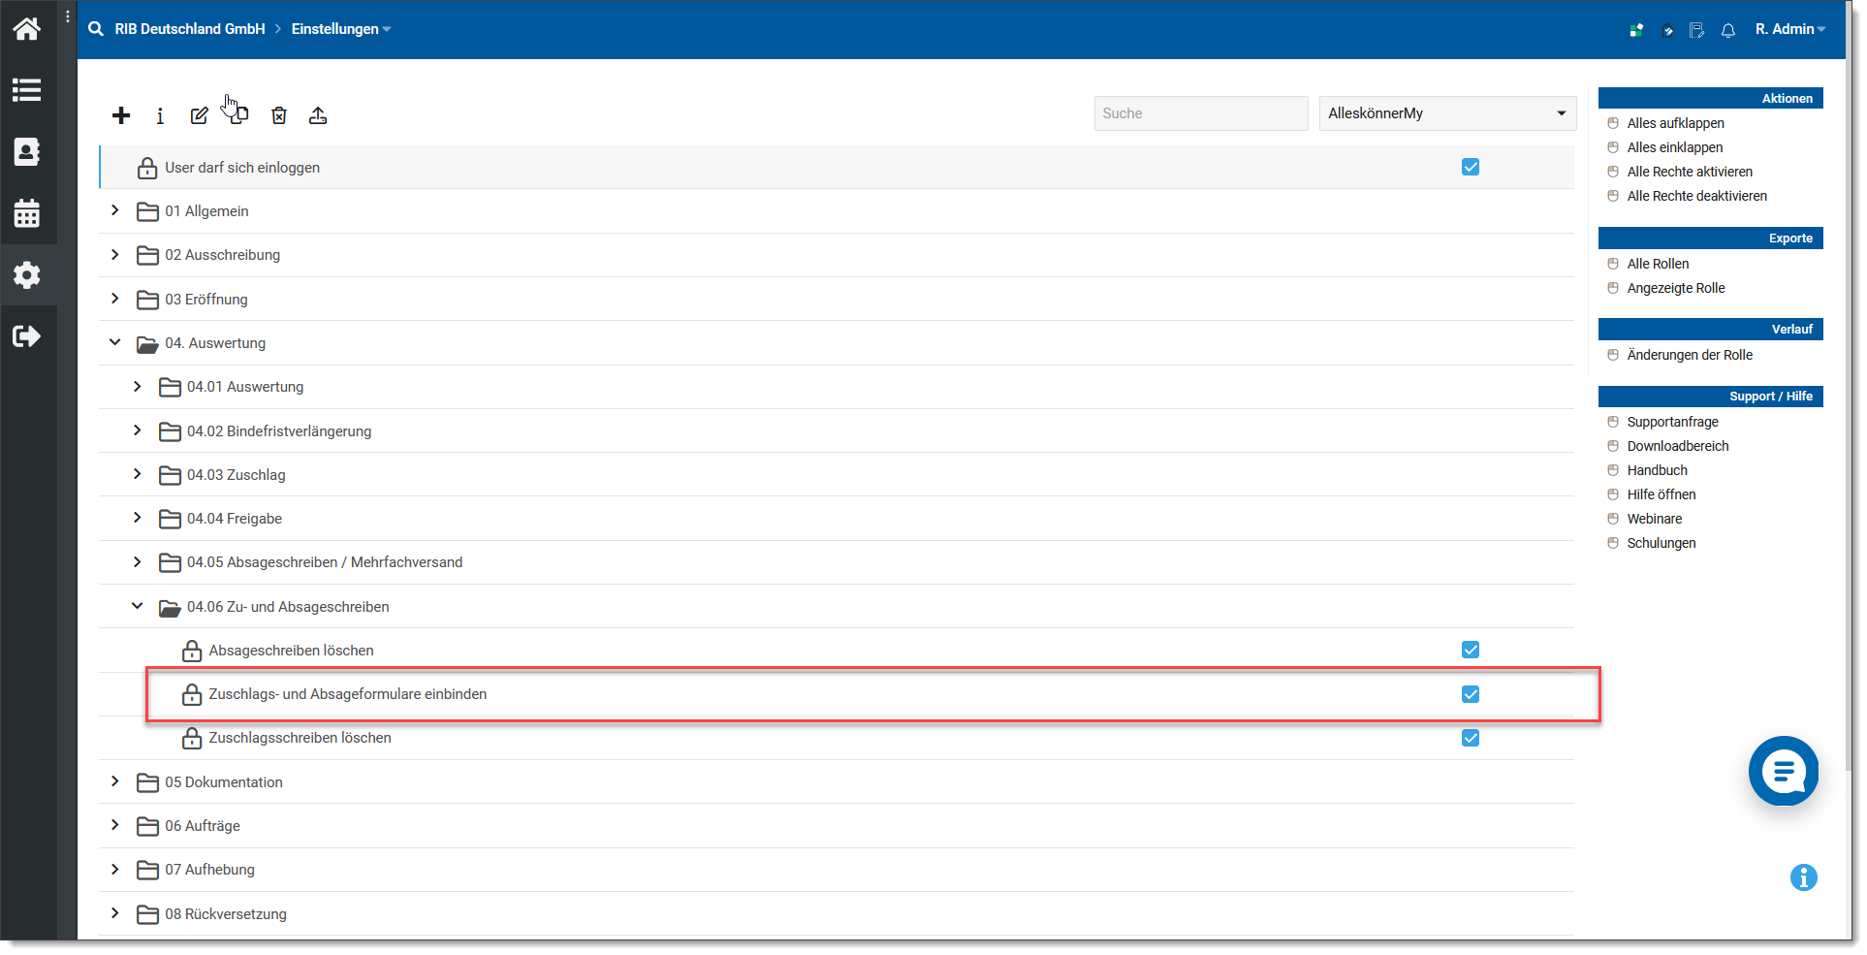
Task: Click the three-dot sidebar menu handle
Action: (x=67, y=16)
